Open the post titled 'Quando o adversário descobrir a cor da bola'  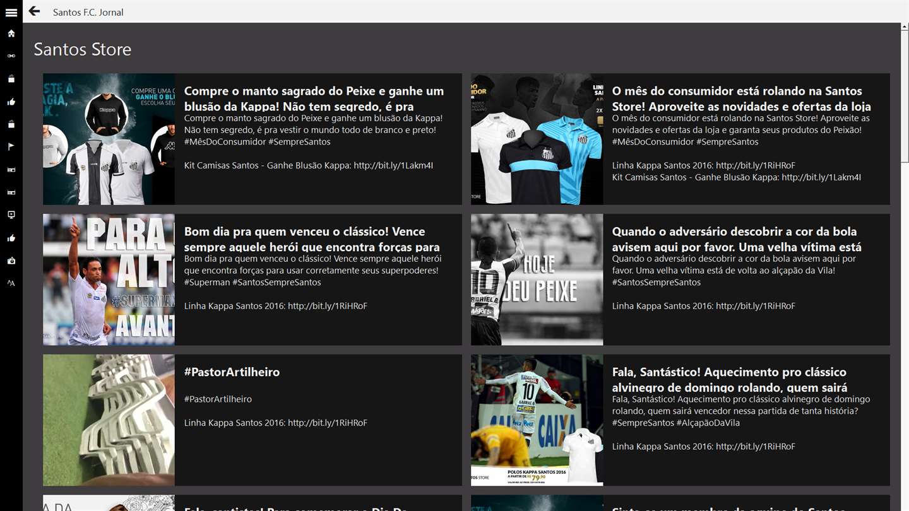coord(737,239)
